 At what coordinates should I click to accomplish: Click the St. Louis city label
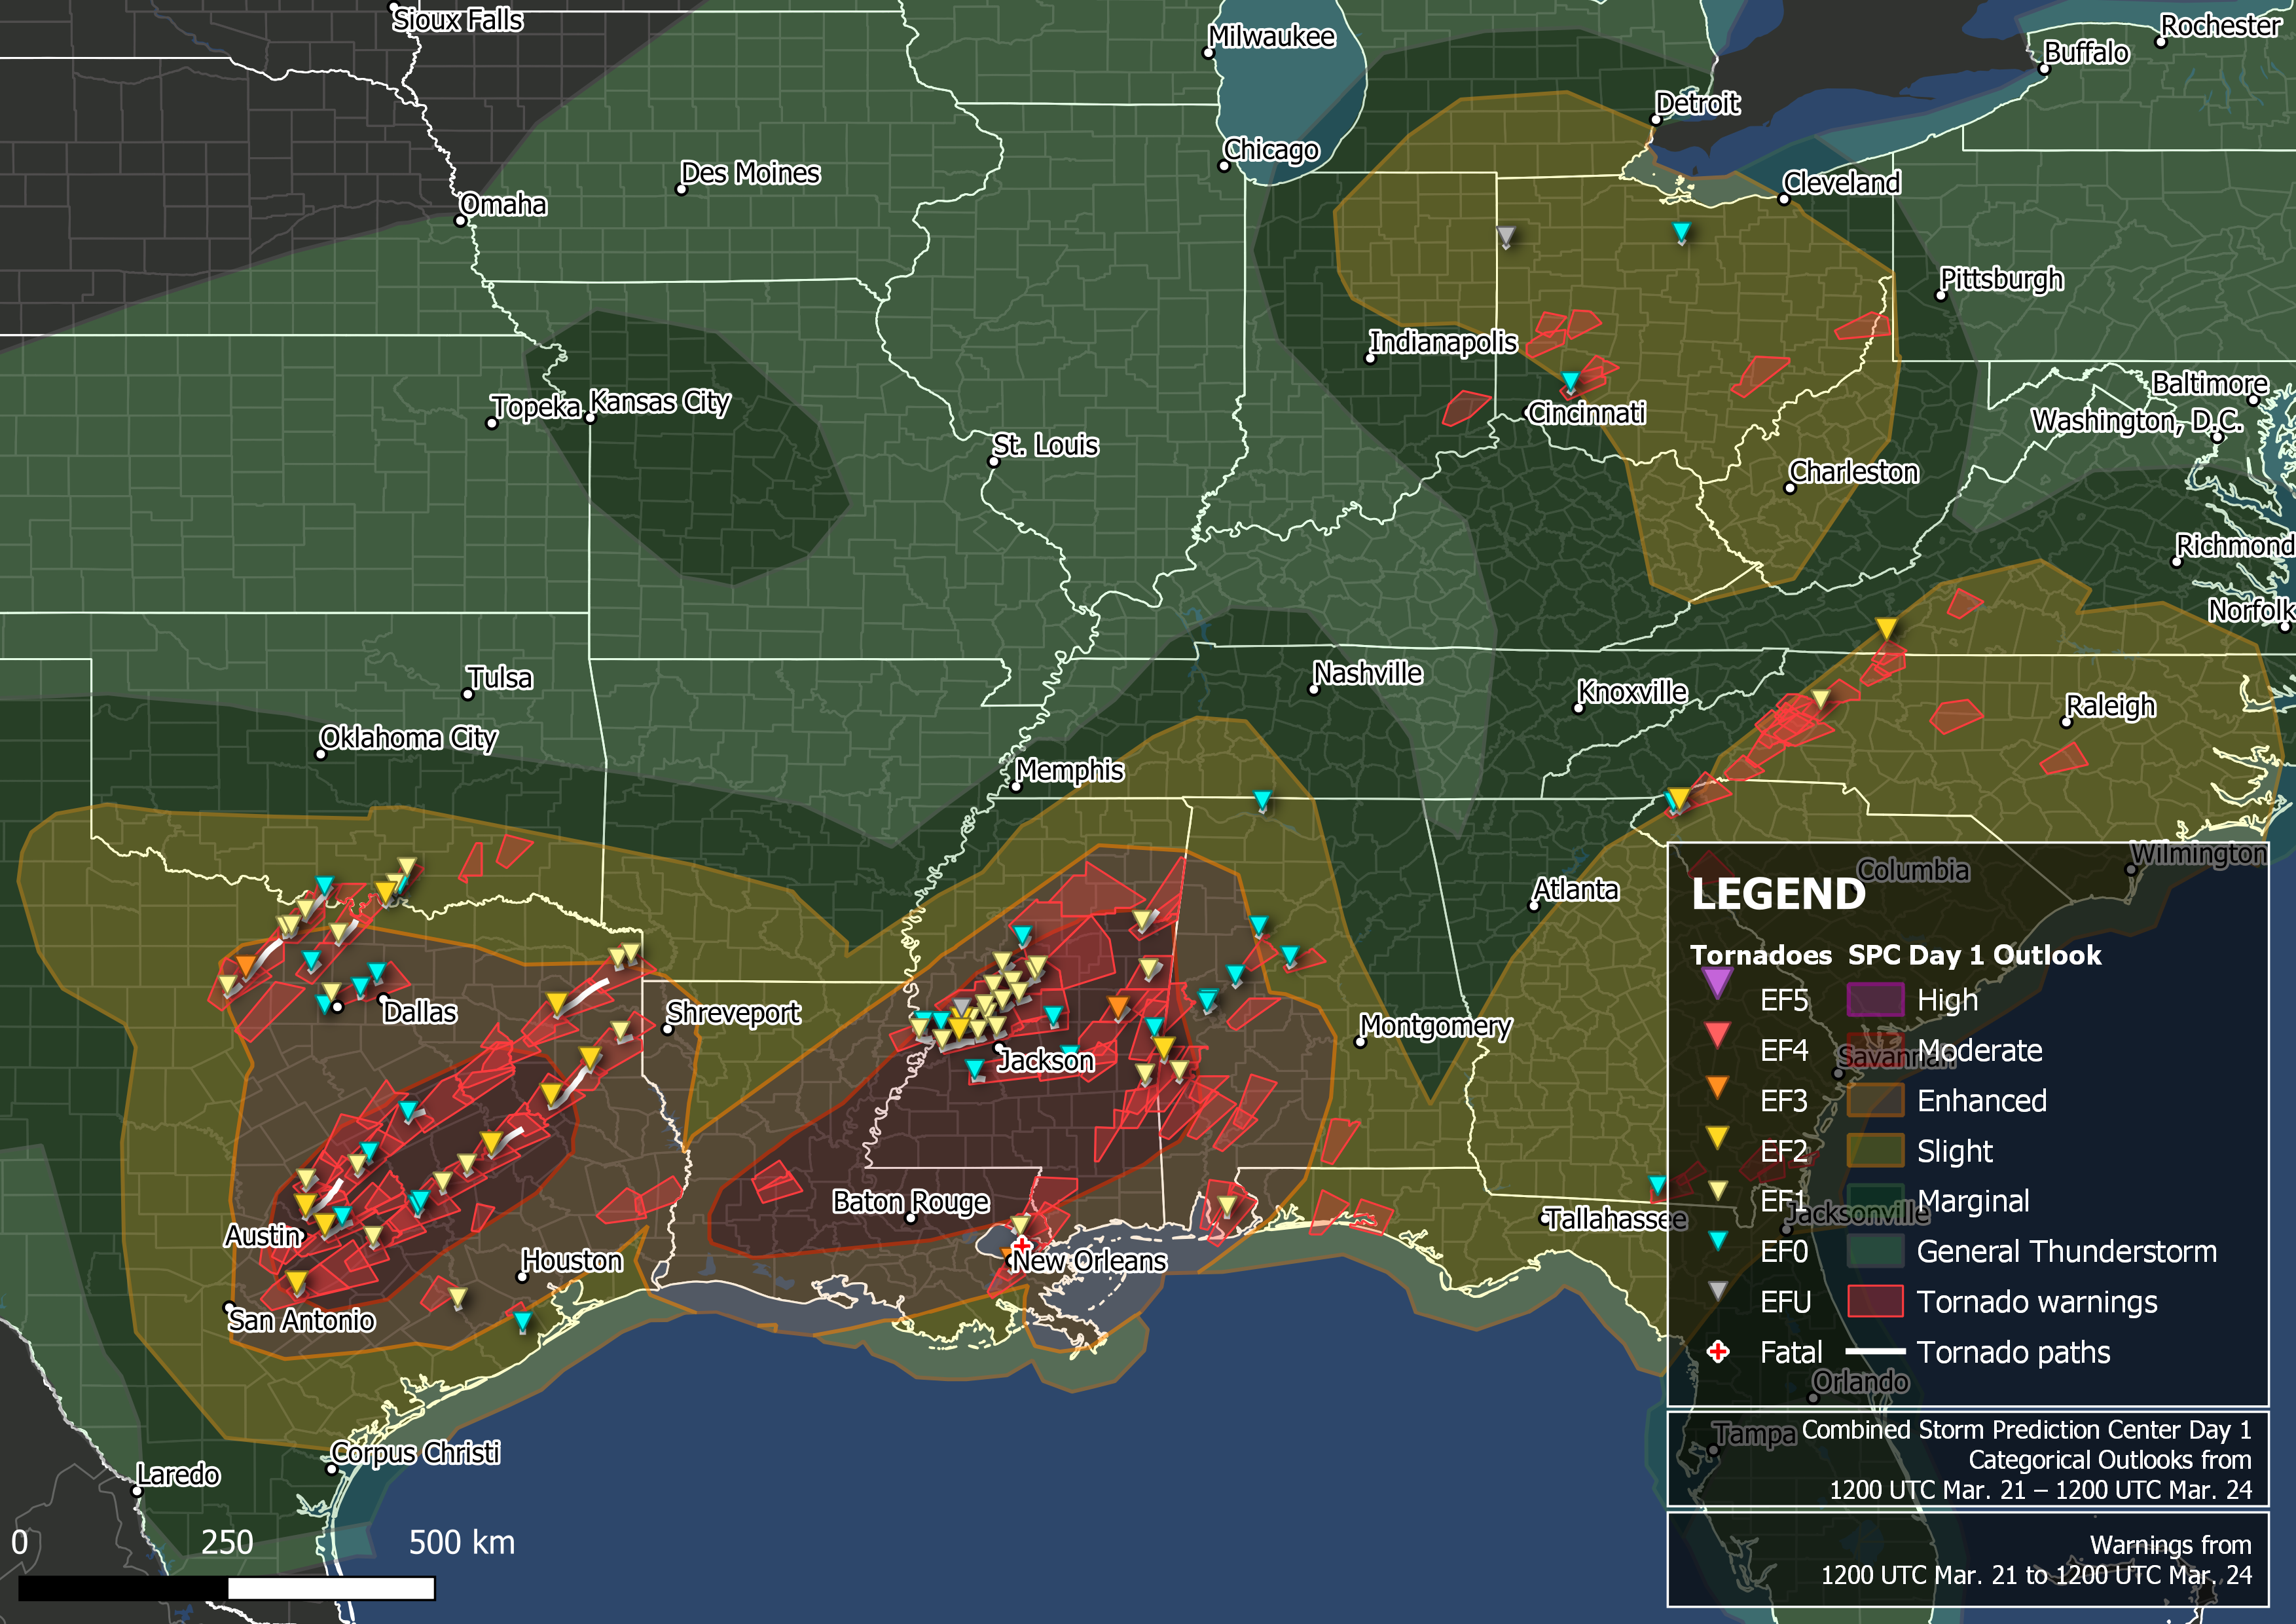[1045, 446]
